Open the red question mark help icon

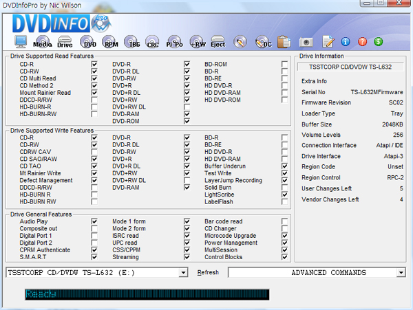pos(363,41)
